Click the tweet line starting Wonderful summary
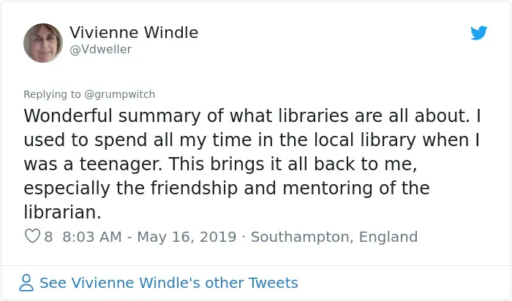The image size is (512, 301). point(252,115)
